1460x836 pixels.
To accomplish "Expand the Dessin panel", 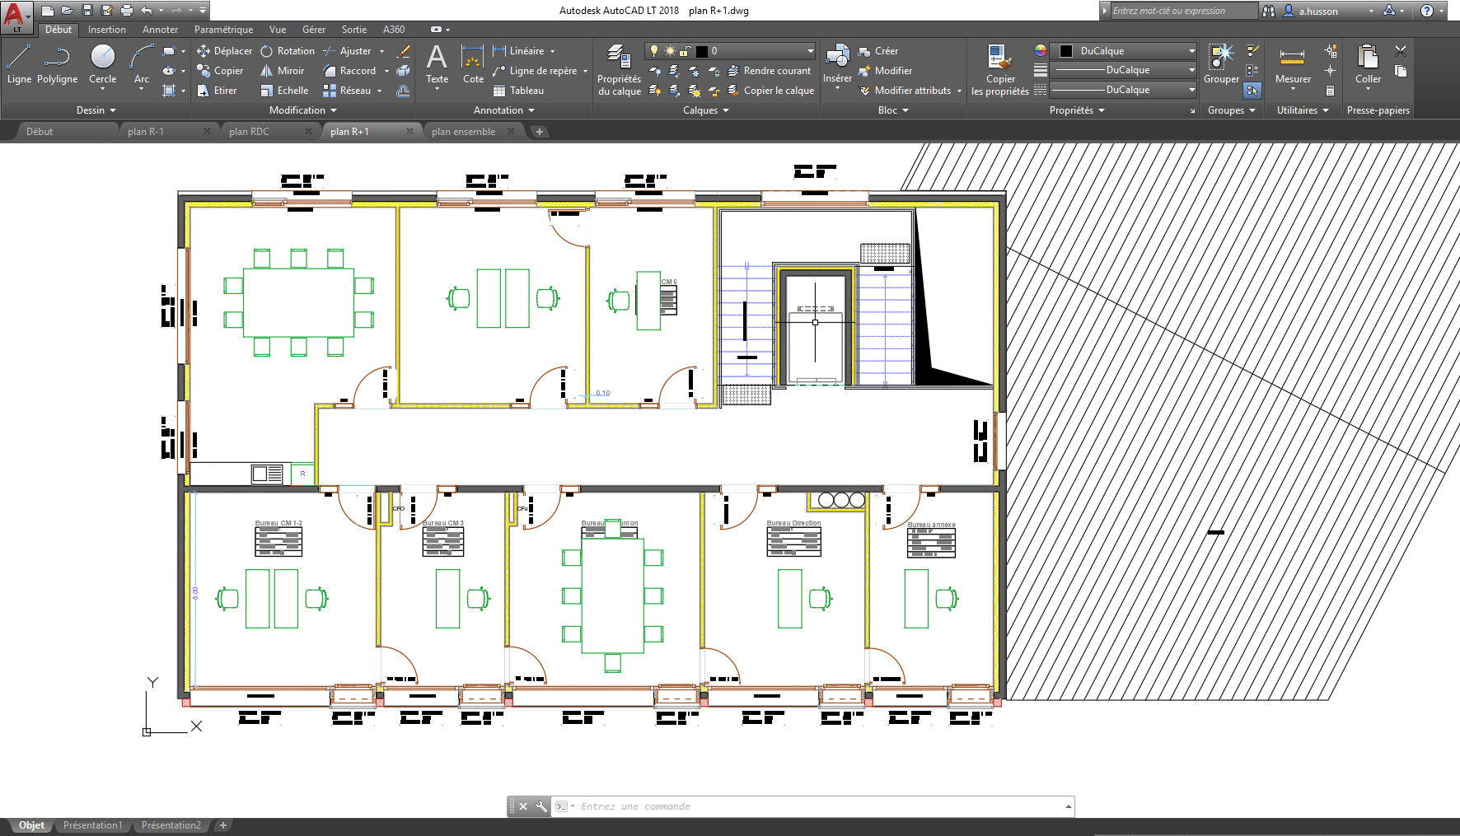I will (x=96, y=110).
